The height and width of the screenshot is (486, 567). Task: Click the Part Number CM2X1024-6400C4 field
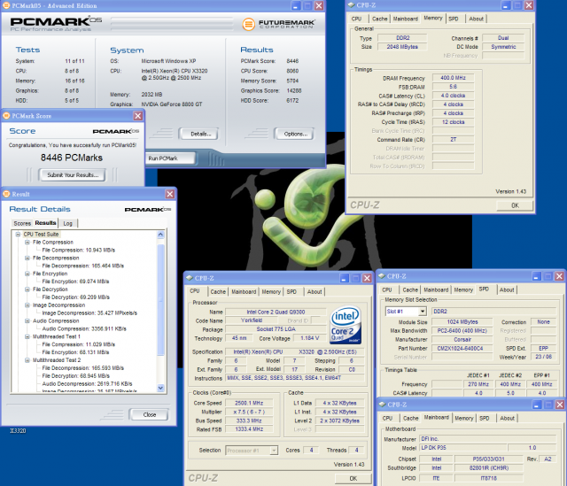pyautogui.click(x=462, y=348)
